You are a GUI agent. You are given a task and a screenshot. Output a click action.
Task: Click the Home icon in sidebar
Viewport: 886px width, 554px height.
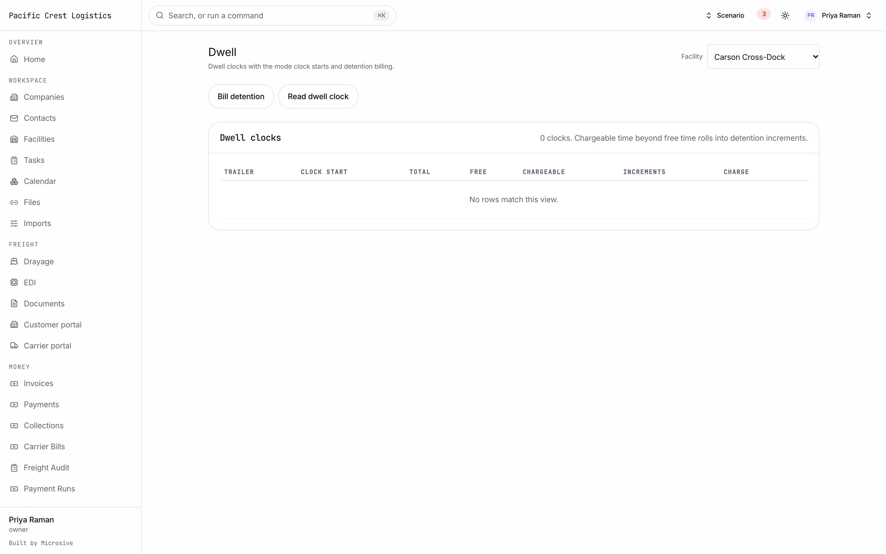pos(14,59)
